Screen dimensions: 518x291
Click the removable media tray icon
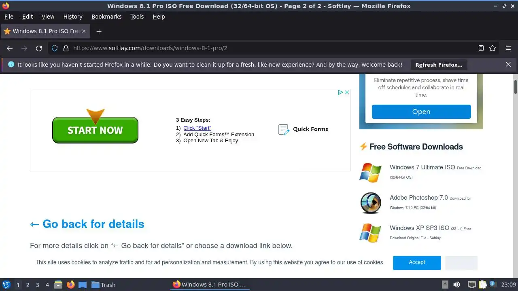pyautogui.click(x=445, y=285)
